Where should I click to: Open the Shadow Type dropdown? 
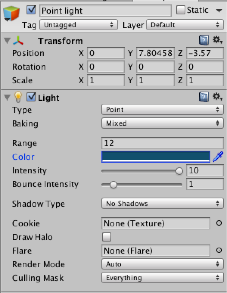click(163, 203)
